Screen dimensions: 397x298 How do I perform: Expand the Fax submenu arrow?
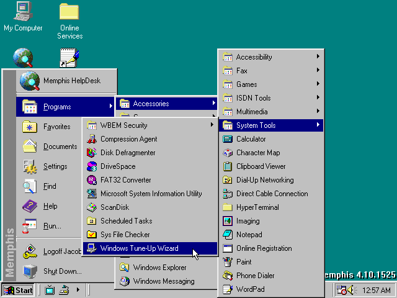[318, 70]
